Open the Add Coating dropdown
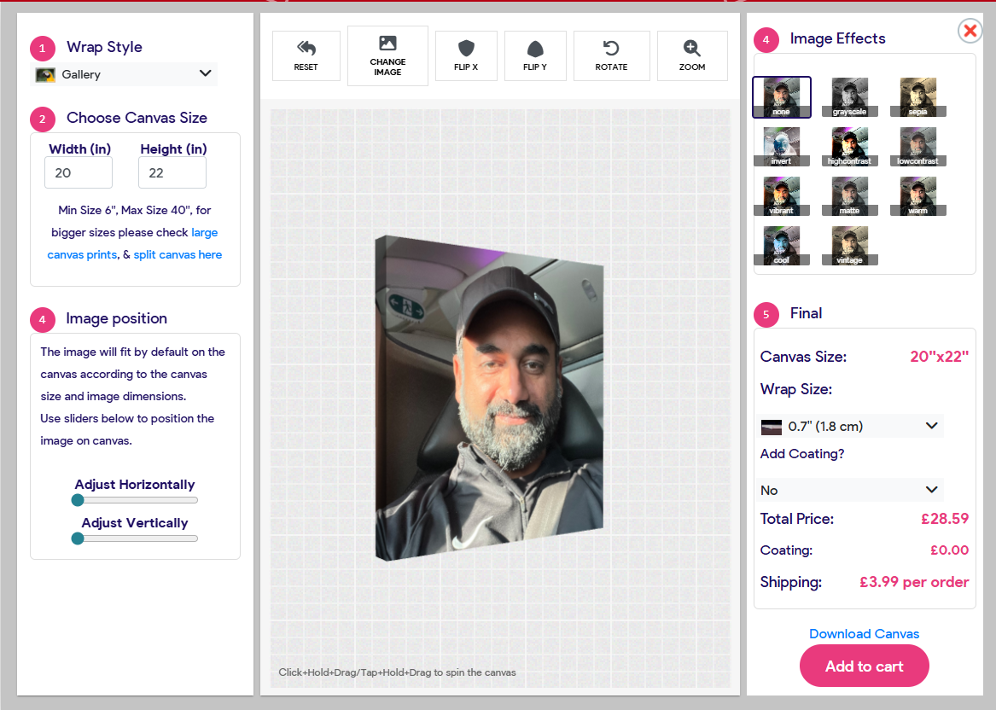 [850, 490]
